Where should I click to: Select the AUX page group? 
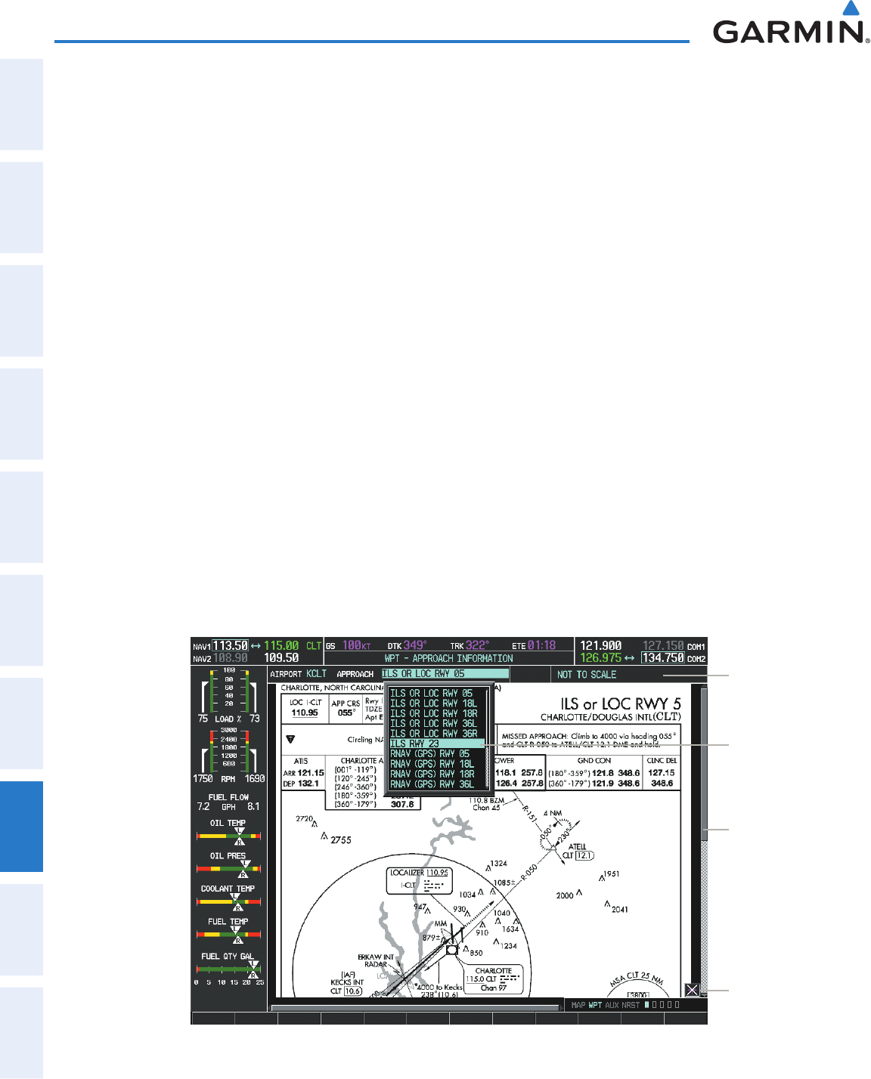pyautogui.click(x=612, y=1005)
